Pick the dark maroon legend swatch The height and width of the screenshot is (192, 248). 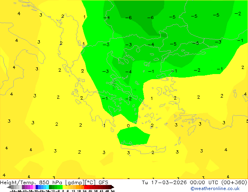pyautogui.click(x=110, y=187)
